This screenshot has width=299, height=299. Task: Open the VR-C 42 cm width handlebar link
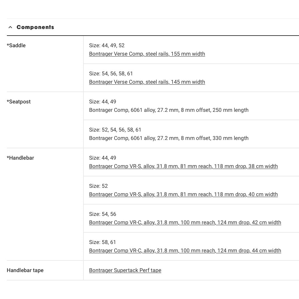(185, 222)
